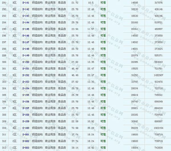Open the S-141 unit link
The image size is (171, 151).
click(26, 3)
